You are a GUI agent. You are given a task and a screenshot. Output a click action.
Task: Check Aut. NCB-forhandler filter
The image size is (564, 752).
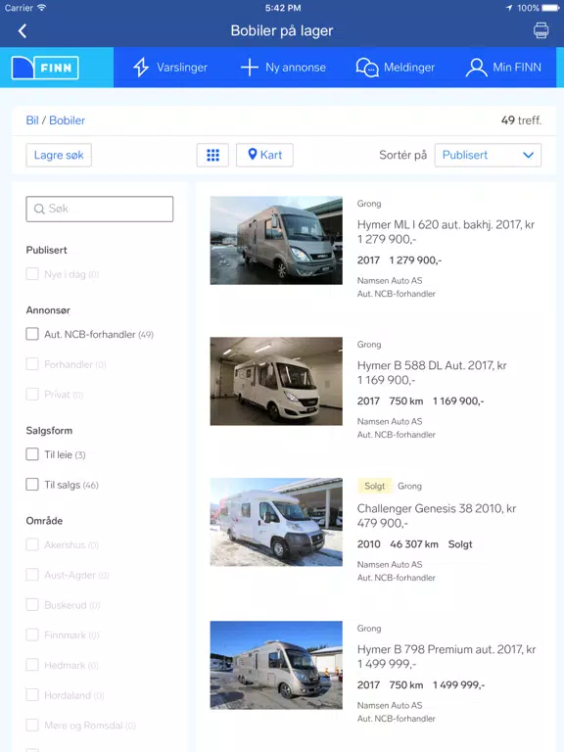point(32,334)
